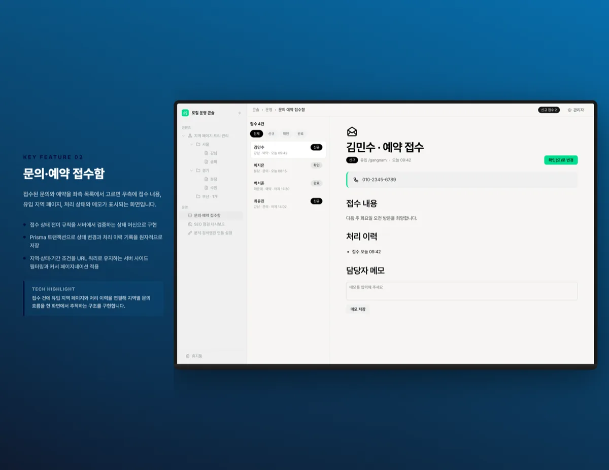The width and height of the screenshot is (609, 470).
Task: Click the page icon next to 수원
Action: coord(207,188)
